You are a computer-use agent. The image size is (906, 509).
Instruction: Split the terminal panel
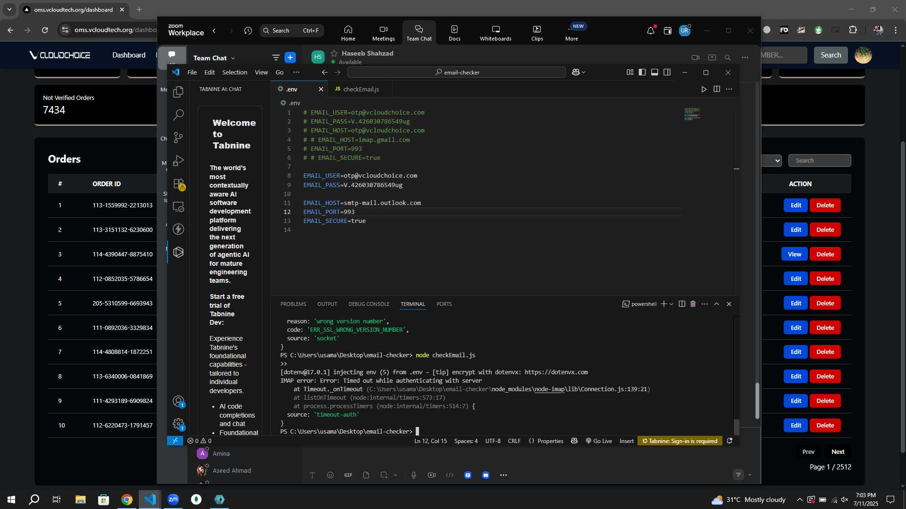point(681,304)
